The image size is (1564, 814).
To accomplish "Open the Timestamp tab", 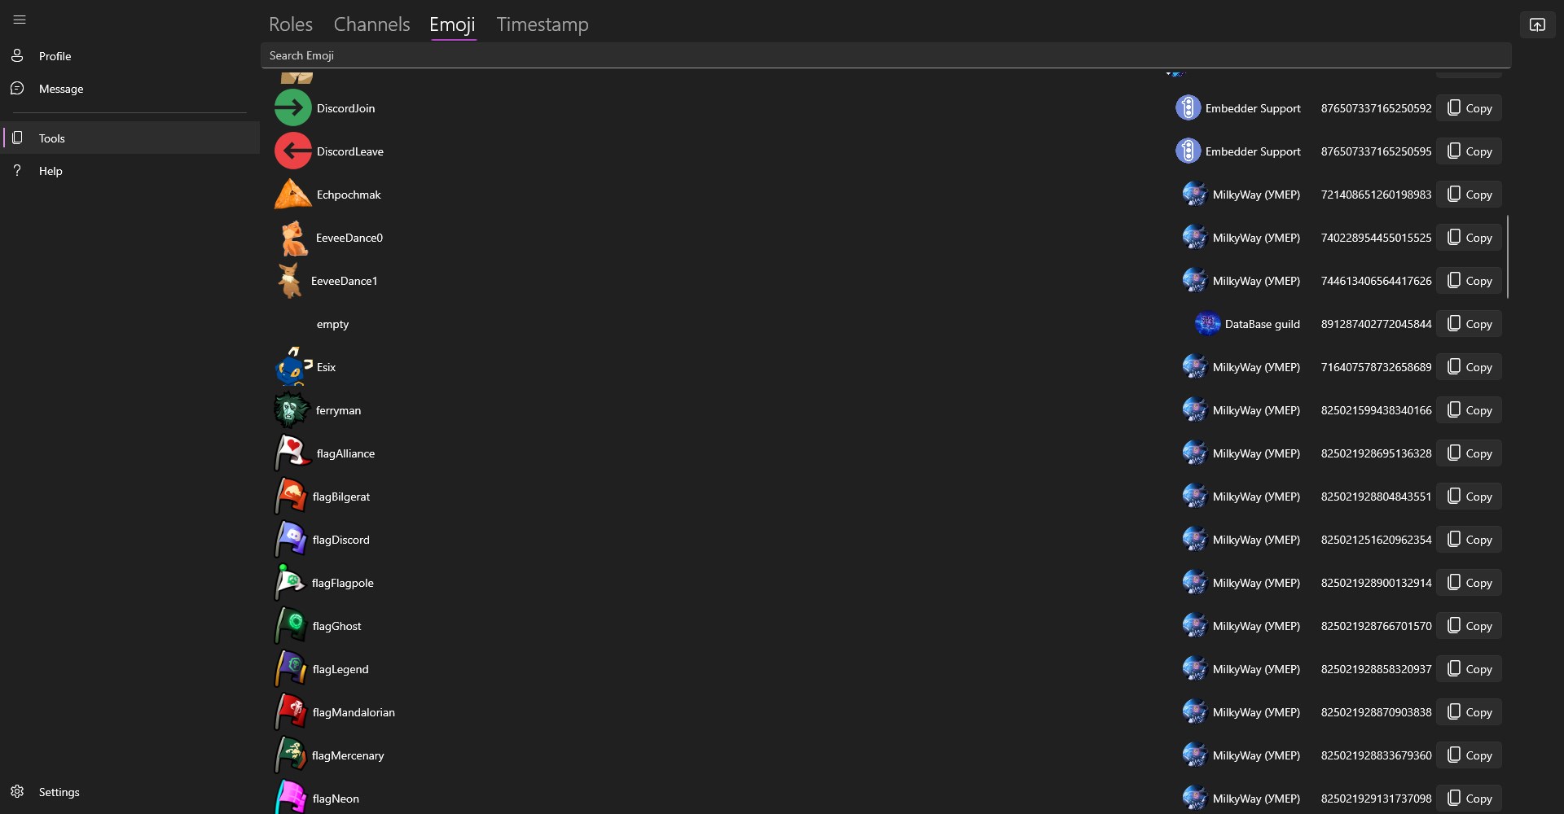I will click(543, 24).
